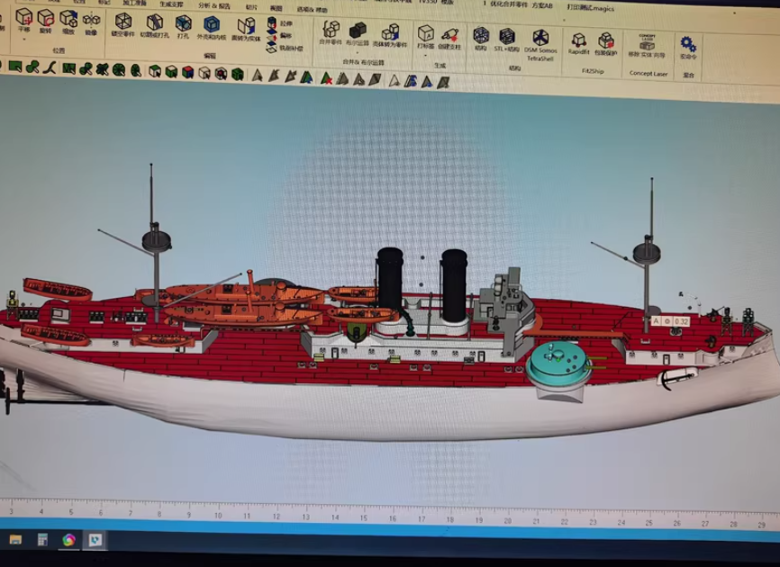Open the 切割或打孔 cut or punch tool
The image size is (780, 567).
(154, 26)
